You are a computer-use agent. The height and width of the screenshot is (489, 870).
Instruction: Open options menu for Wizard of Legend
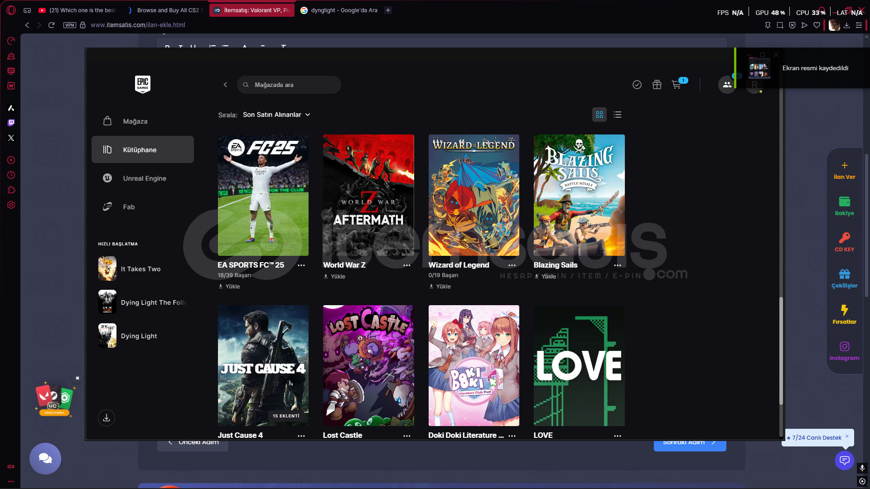[x=512, y=265]
